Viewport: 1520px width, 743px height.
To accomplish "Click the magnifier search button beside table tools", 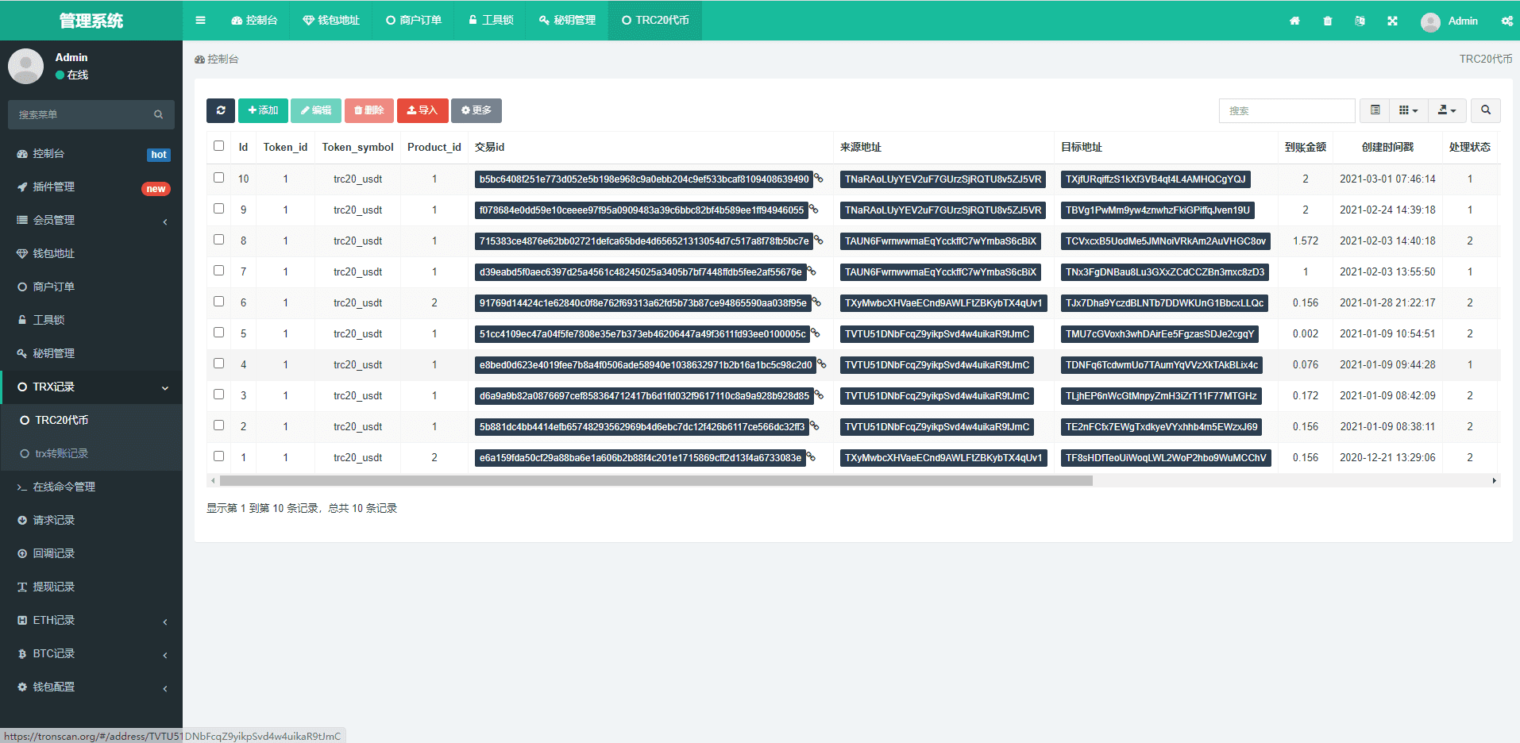I will (1485, 110).
